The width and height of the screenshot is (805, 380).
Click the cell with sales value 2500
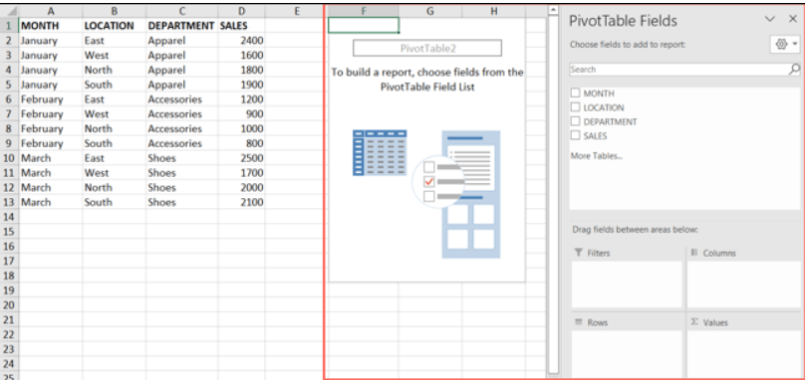(242, 158)
